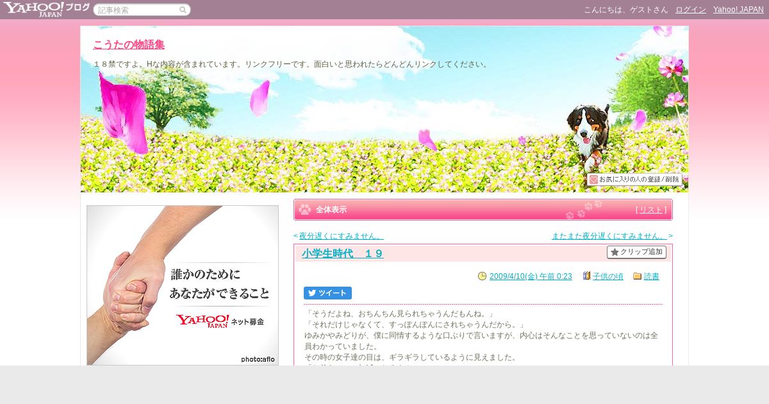Click the 全体表示 heading text
Viewport: 769px width, 404px height.
tap(331, 210)
